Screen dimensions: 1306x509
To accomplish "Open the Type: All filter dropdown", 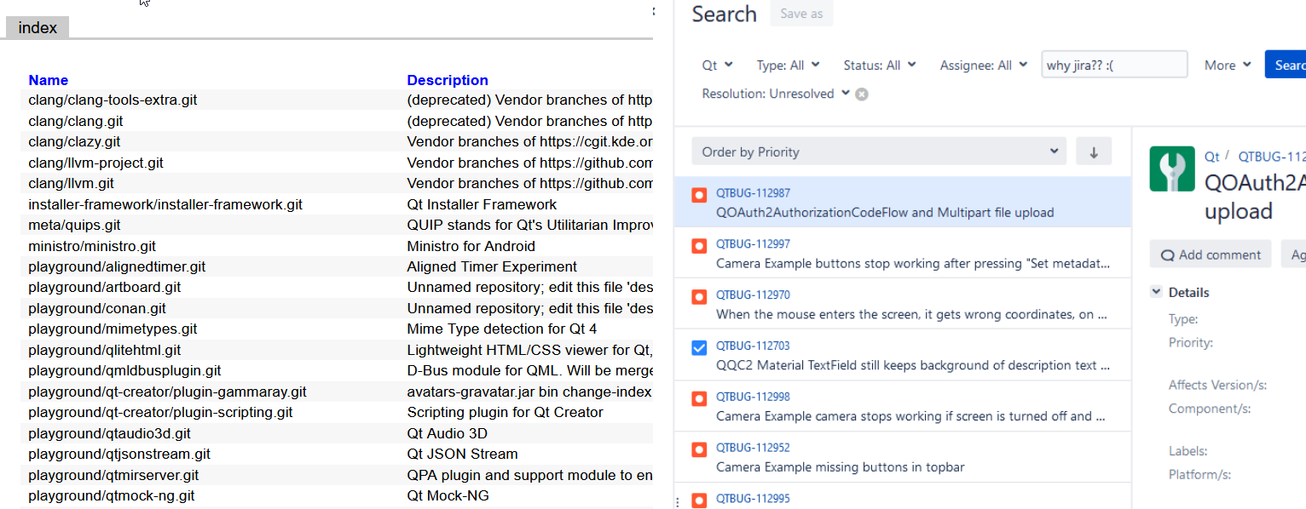I will 789,66.
